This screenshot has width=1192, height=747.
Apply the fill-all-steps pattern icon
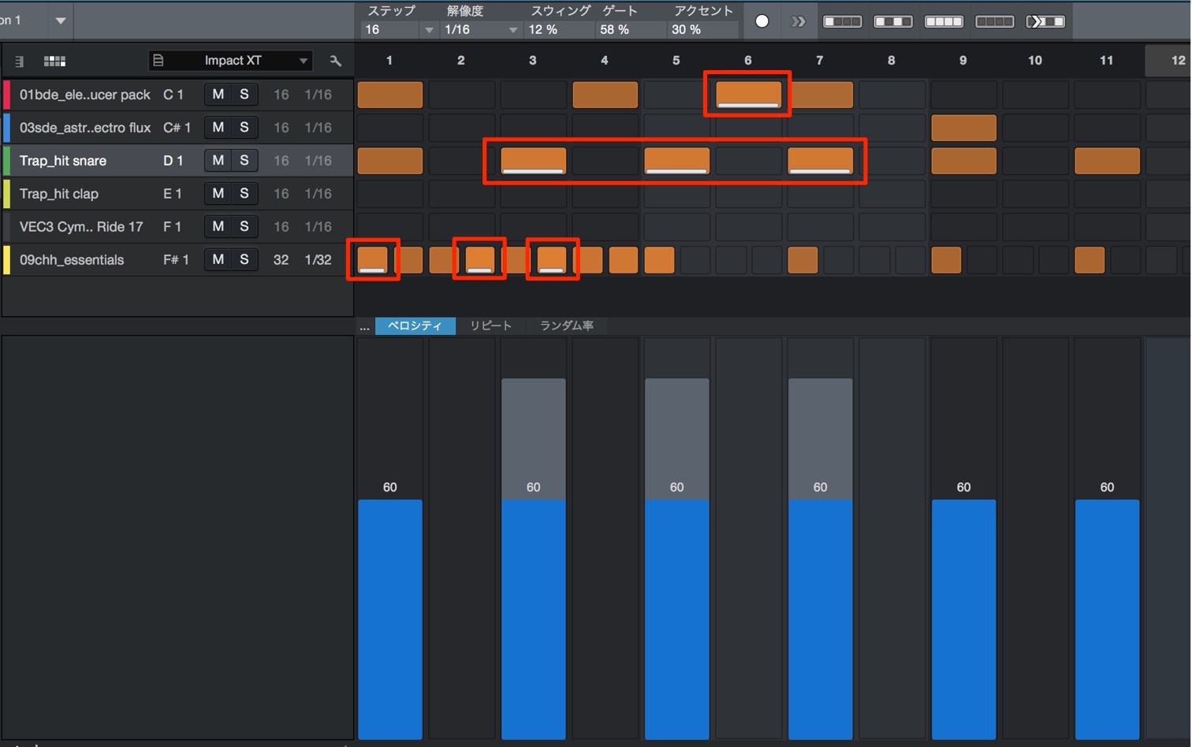pyautogui.click(x=944, y=21)
